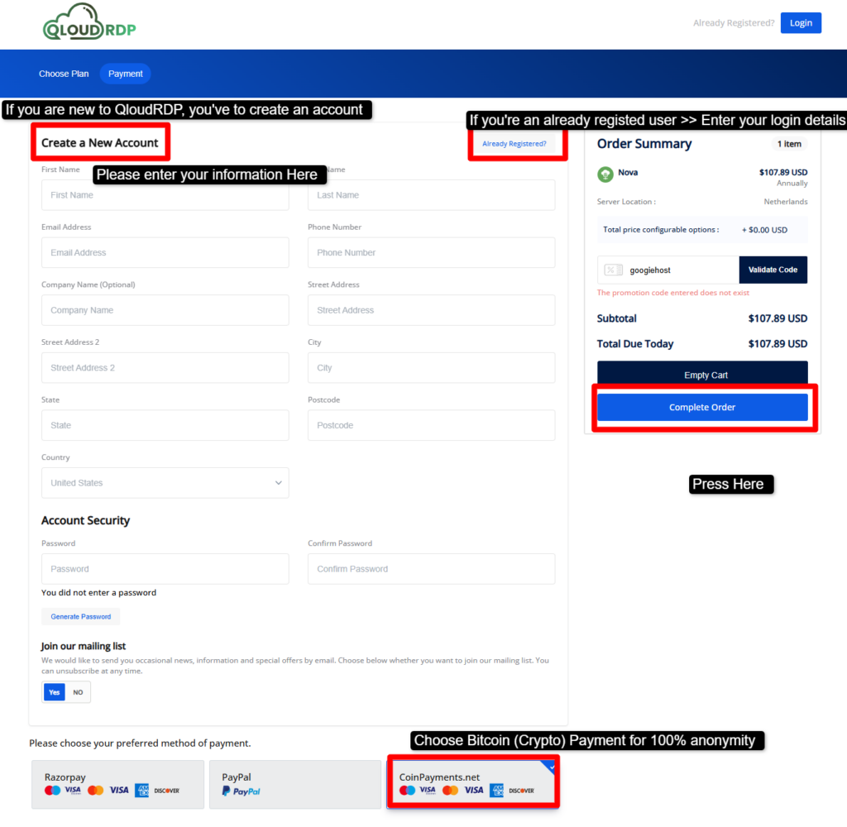
Task: Choose PayPal payment method
Action: (295, 784)
